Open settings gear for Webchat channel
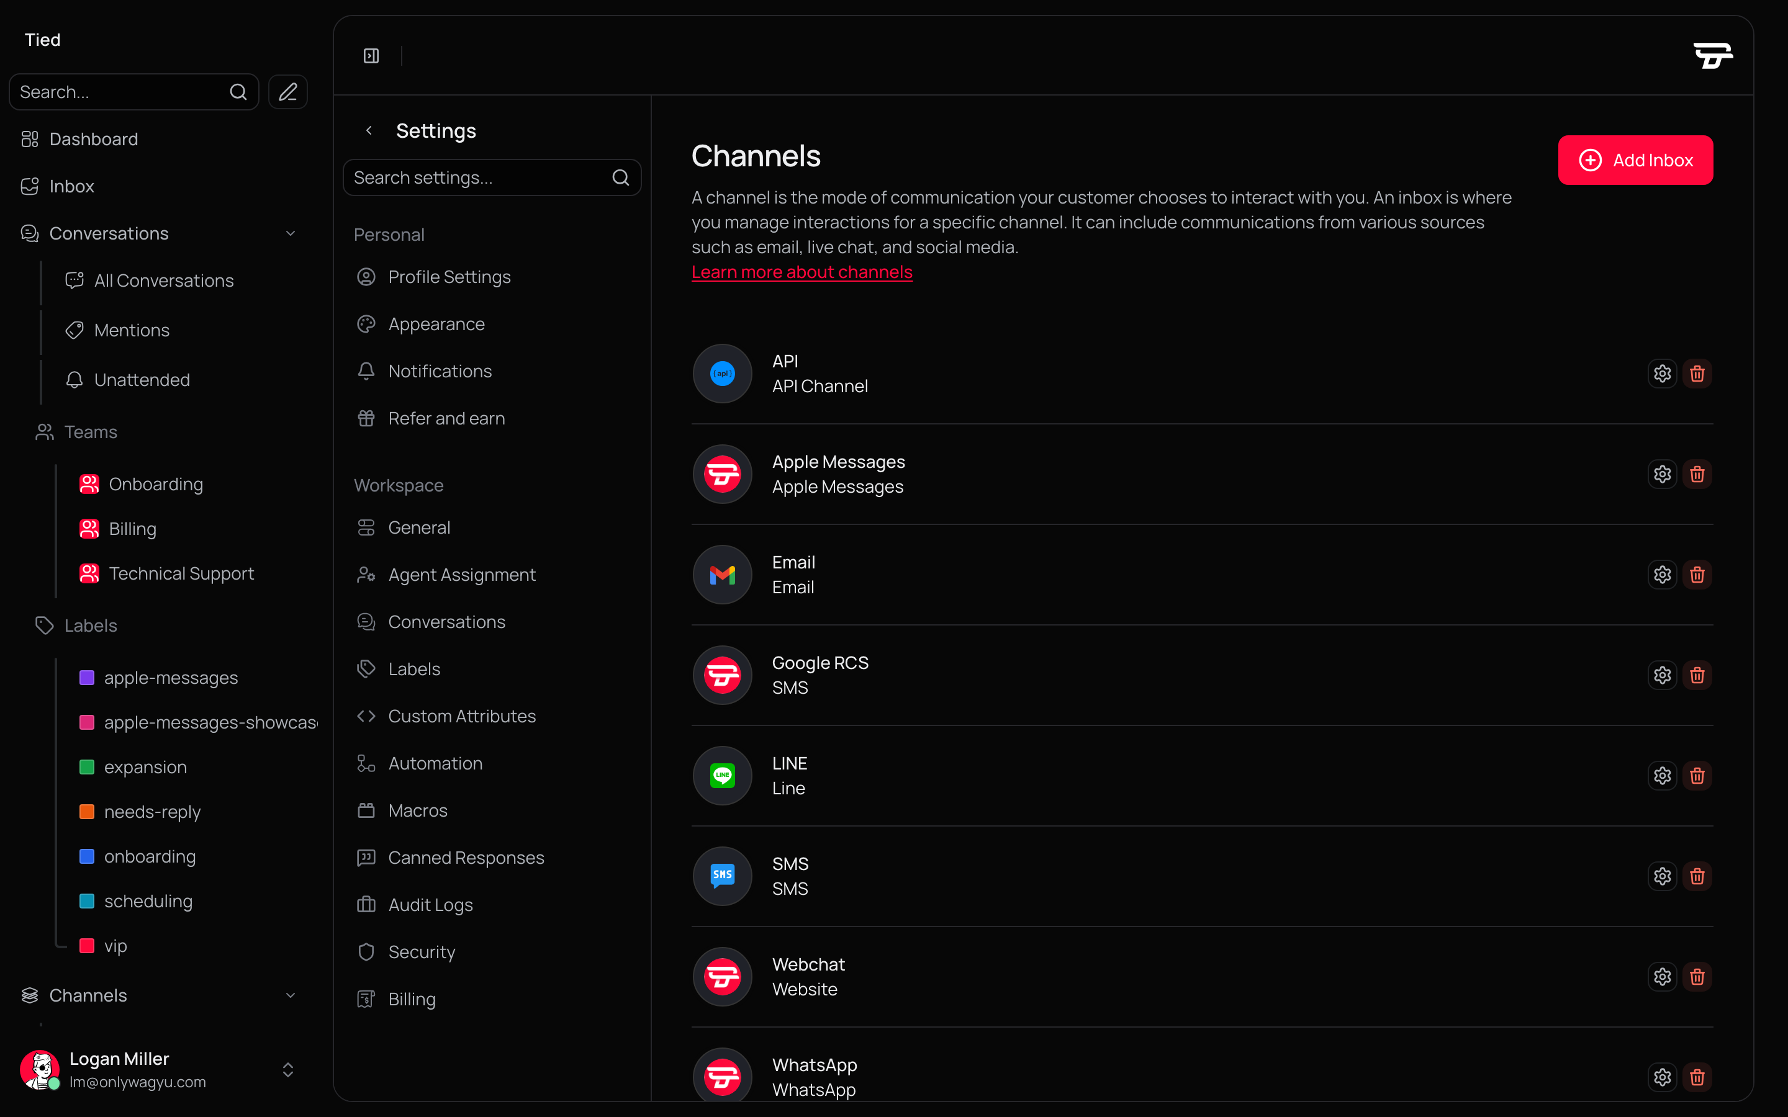Screen dimensions: 1788x1117 coord(1661,977)
